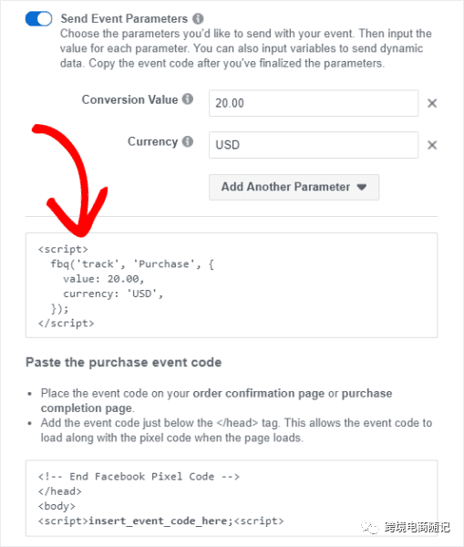Image resolution: width=464 pixels, height=547 pixels.
Task: Click info icon beside Currency label
Action: click(188, 141)
